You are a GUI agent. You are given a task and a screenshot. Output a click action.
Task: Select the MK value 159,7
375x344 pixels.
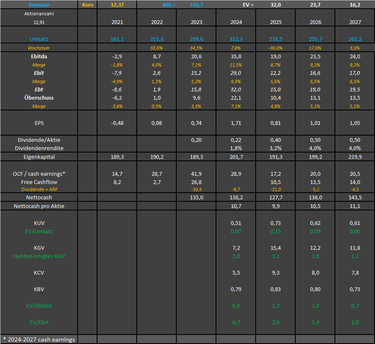(x=196, y=5)
